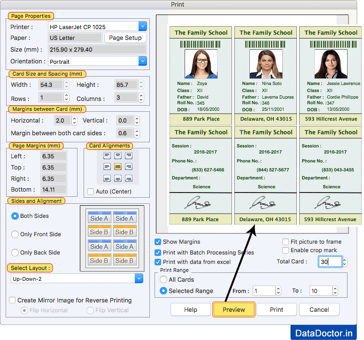Choose Only Front Side option

(15, 234)
